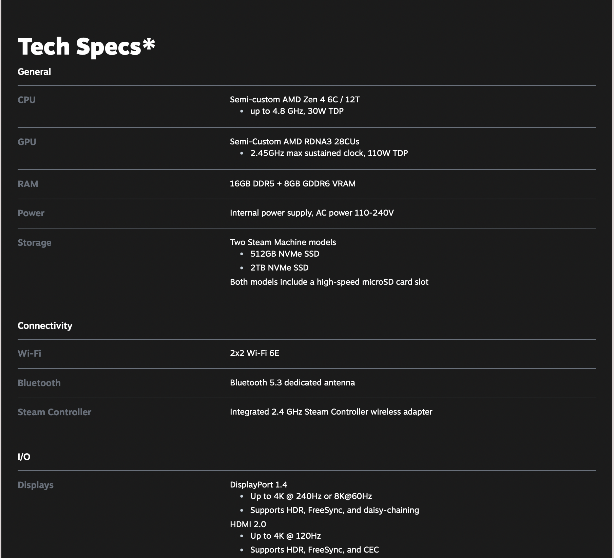Select the Wi-Fi row label
The width and height of the screenshot is (614, 558).
click(29, 354)
